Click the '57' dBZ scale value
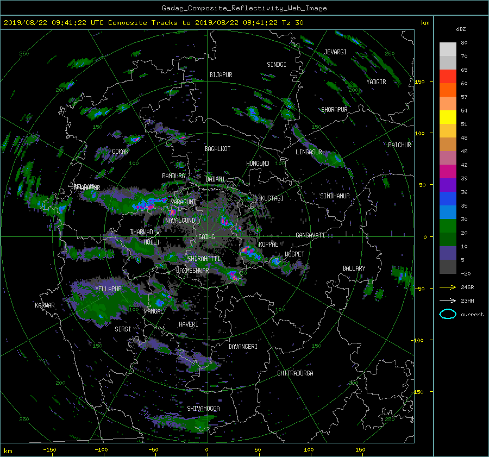 pos(464,97)
